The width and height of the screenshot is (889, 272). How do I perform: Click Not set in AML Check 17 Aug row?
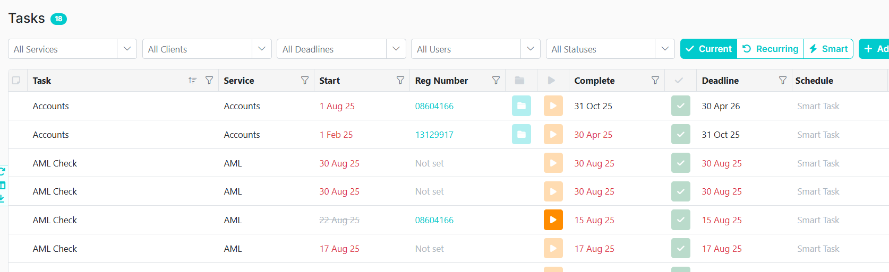coord(429,249)
